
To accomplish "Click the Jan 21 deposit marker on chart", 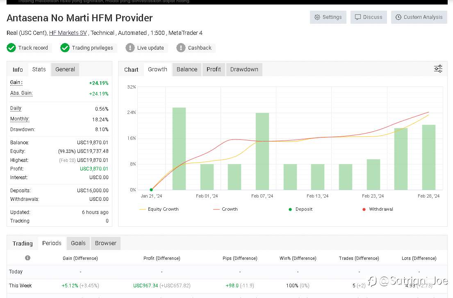I will click(x=151, y=190).
